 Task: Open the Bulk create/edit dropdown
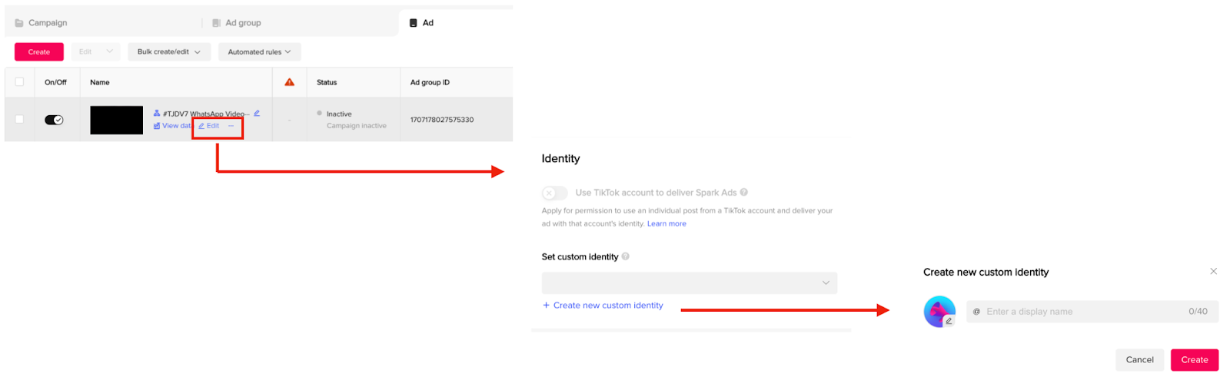pyautogui.click(x=169, y=52)
